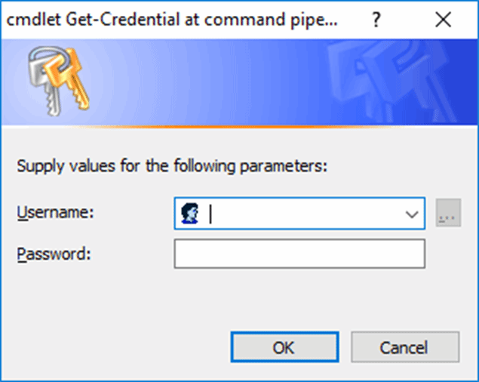Click the "Supply values for the following parameters" text
Image resolution: width=479 pixels, height=382 pixels.
coord(172,166)
